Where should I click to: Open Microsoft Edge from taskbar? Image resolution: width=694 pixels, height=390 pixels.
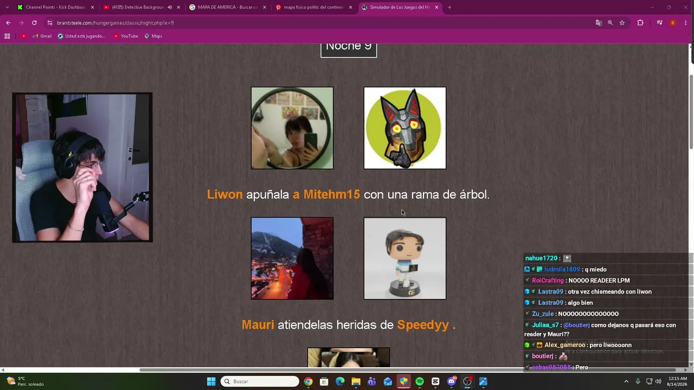[x=340, y=381]
